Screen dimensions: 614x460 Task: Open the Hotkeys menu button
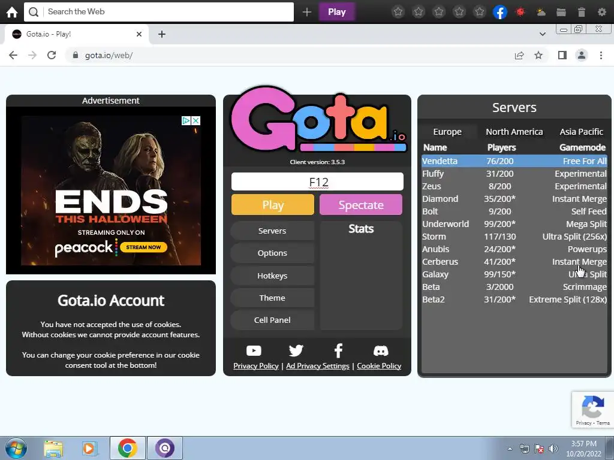[272, 276]
